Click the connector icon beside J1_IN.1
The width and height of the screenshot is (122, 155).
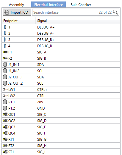pyautogui.click(x=5, y=64)
